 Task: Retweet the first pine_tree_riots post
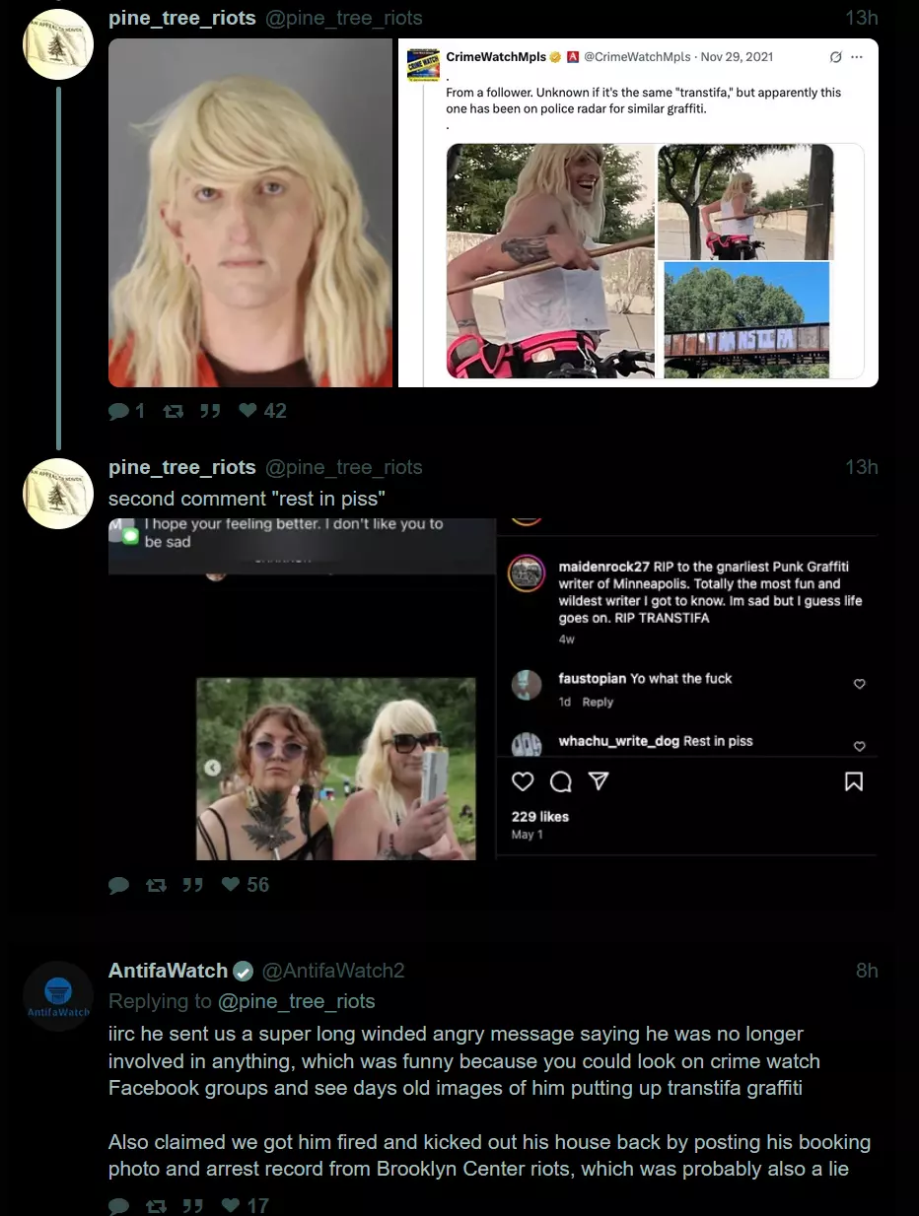[173, 411]
